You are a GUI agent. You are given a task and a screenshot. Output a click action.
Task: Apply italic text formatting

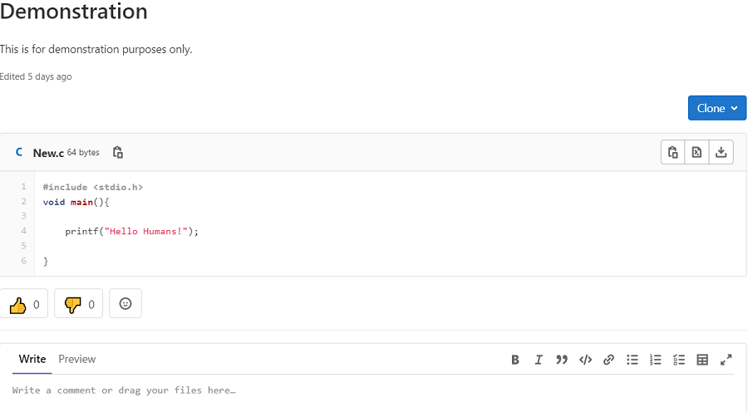coord(539,360)
